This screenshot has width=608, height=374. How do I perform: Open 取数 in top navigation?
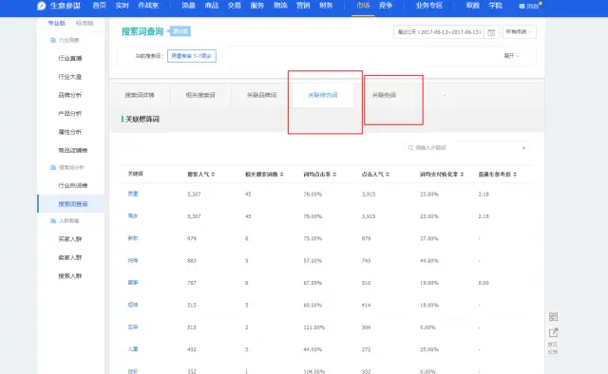click(473, 6)
